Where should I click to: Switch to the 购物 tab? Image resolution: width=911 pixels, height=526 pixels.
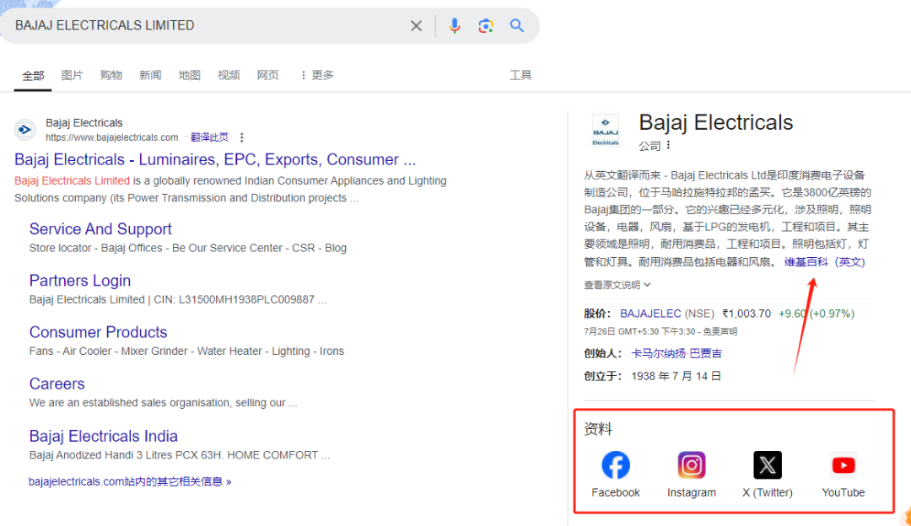tap(111, 76)
